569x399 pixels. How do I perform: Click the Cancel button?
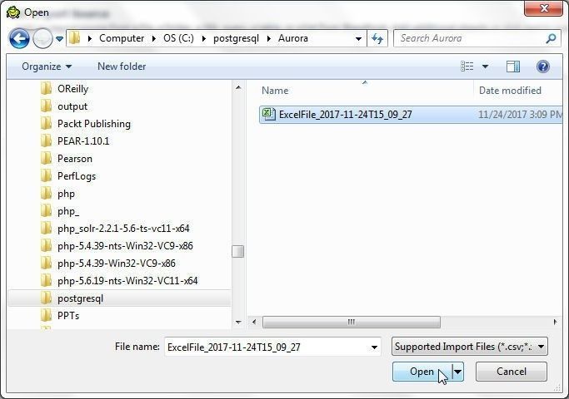[512, 372]
